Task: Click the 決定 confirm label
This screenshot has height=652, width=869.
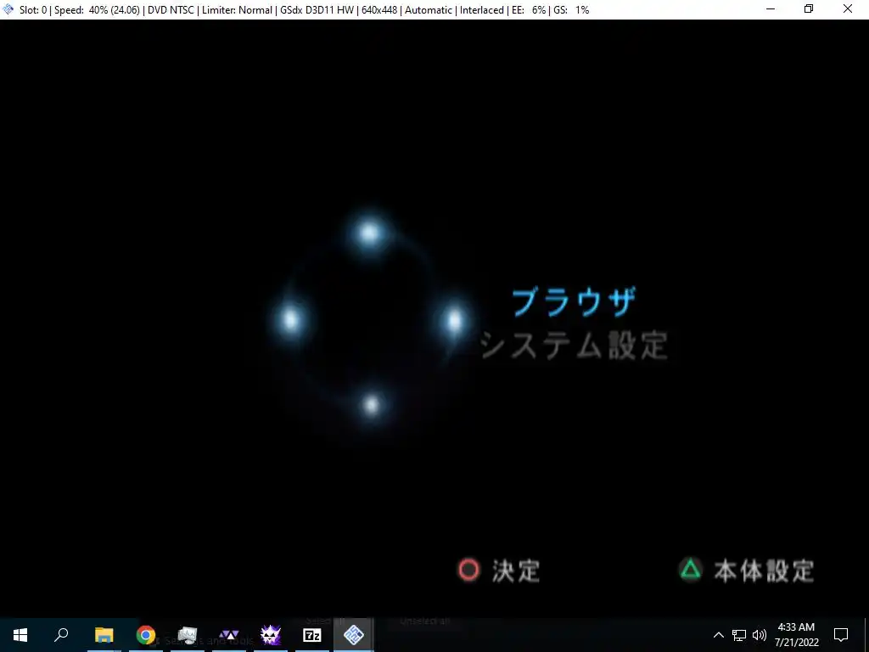Action: 516,570
